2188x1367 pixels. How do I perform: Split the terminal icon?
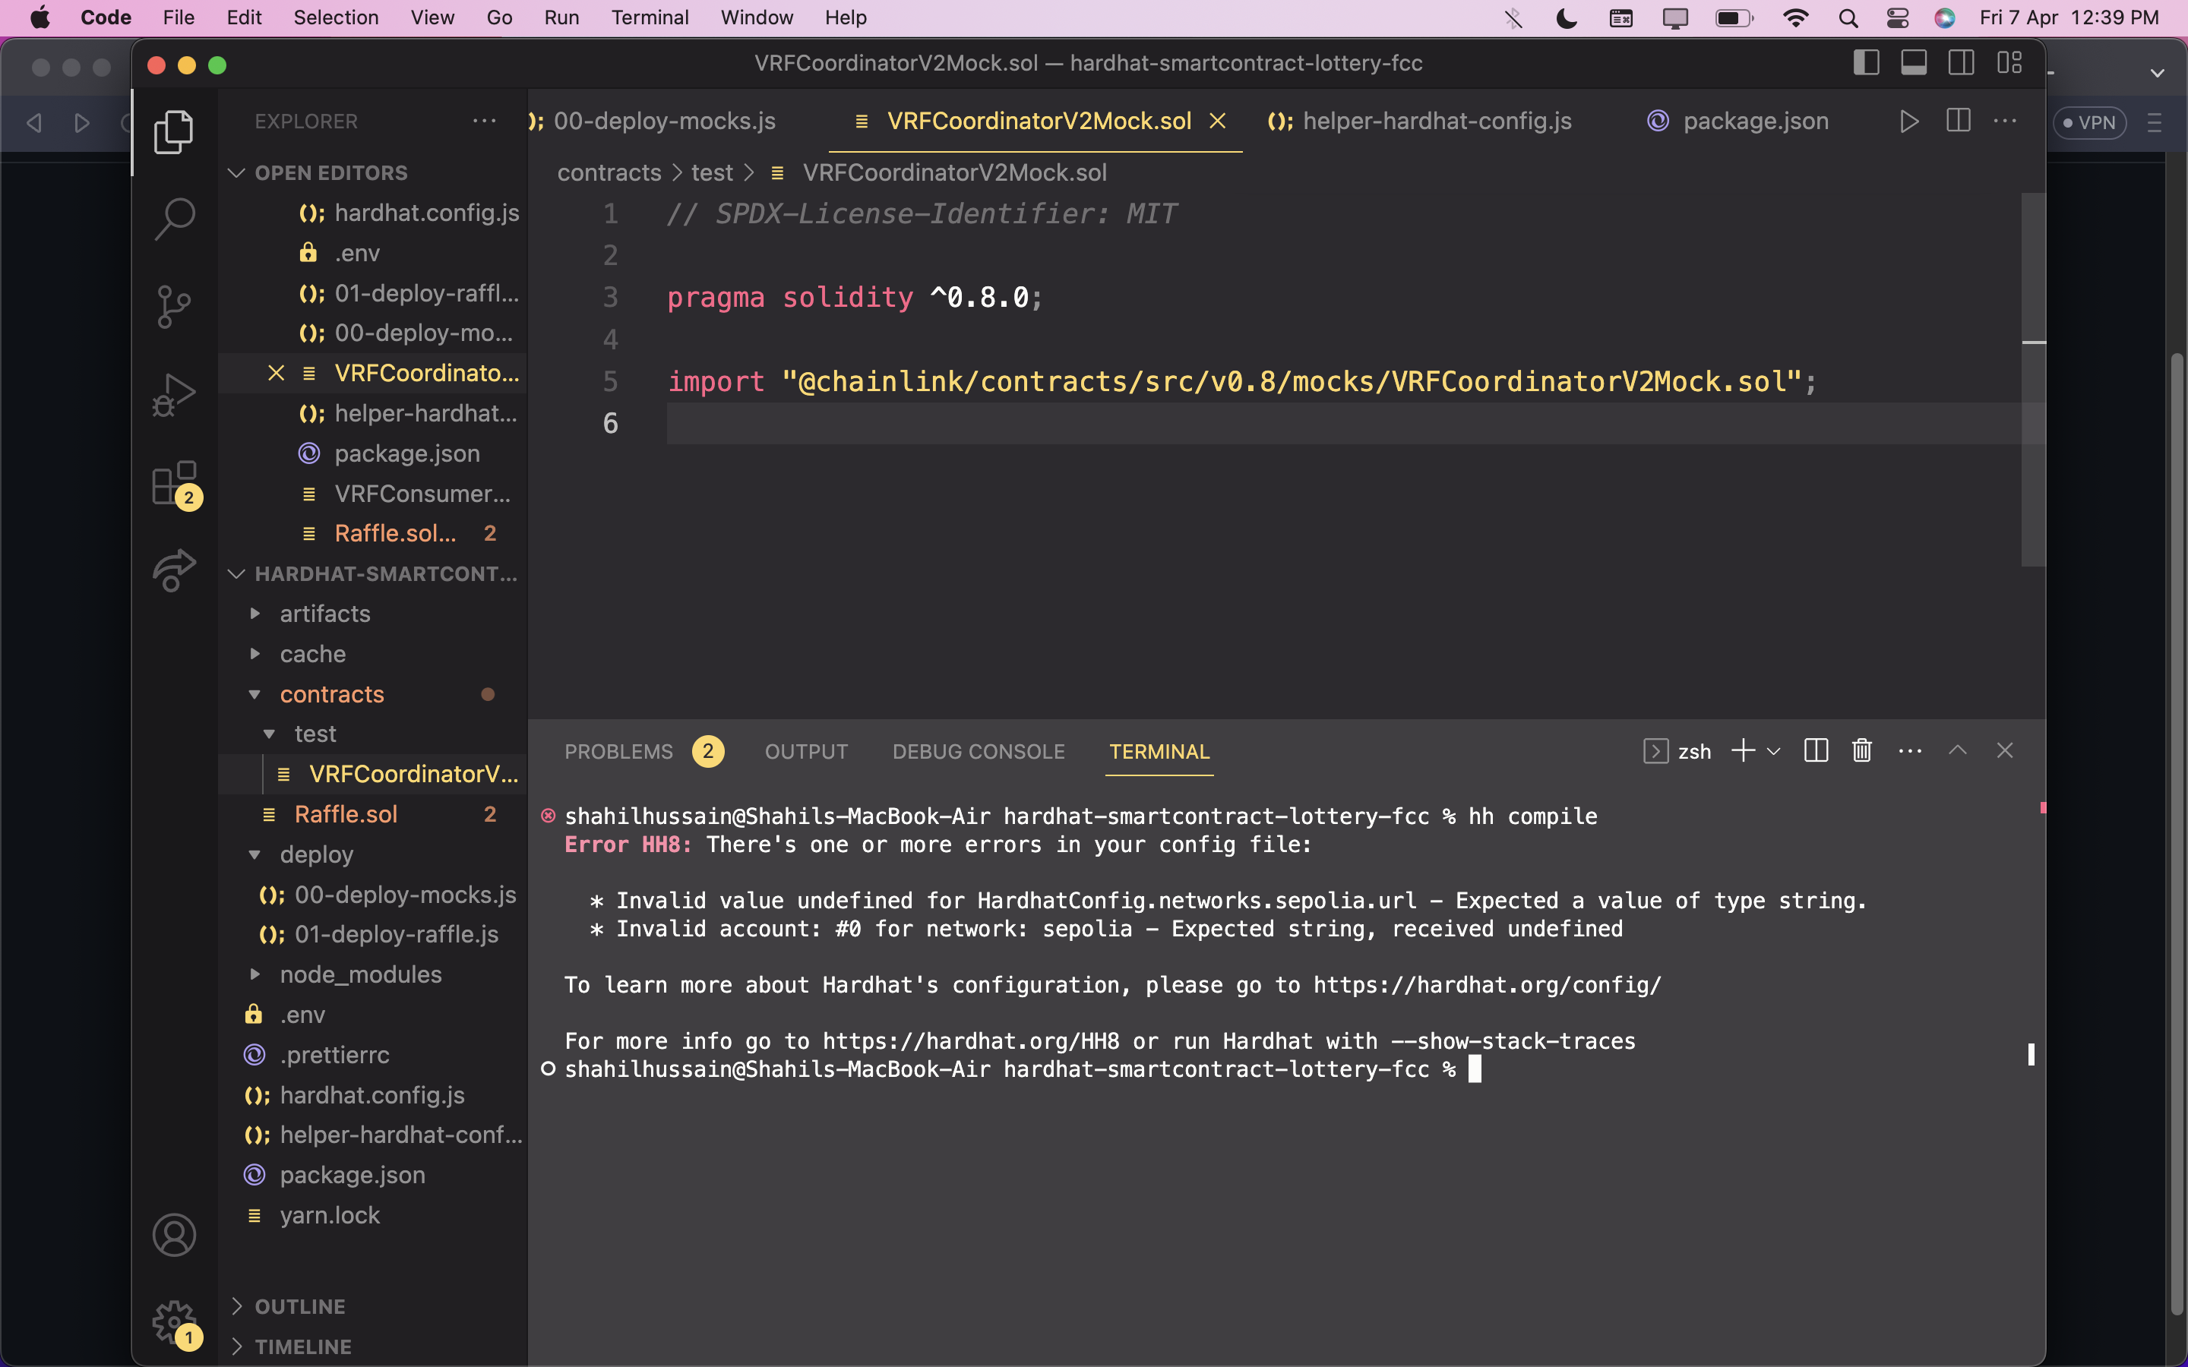click(1816, 750)
